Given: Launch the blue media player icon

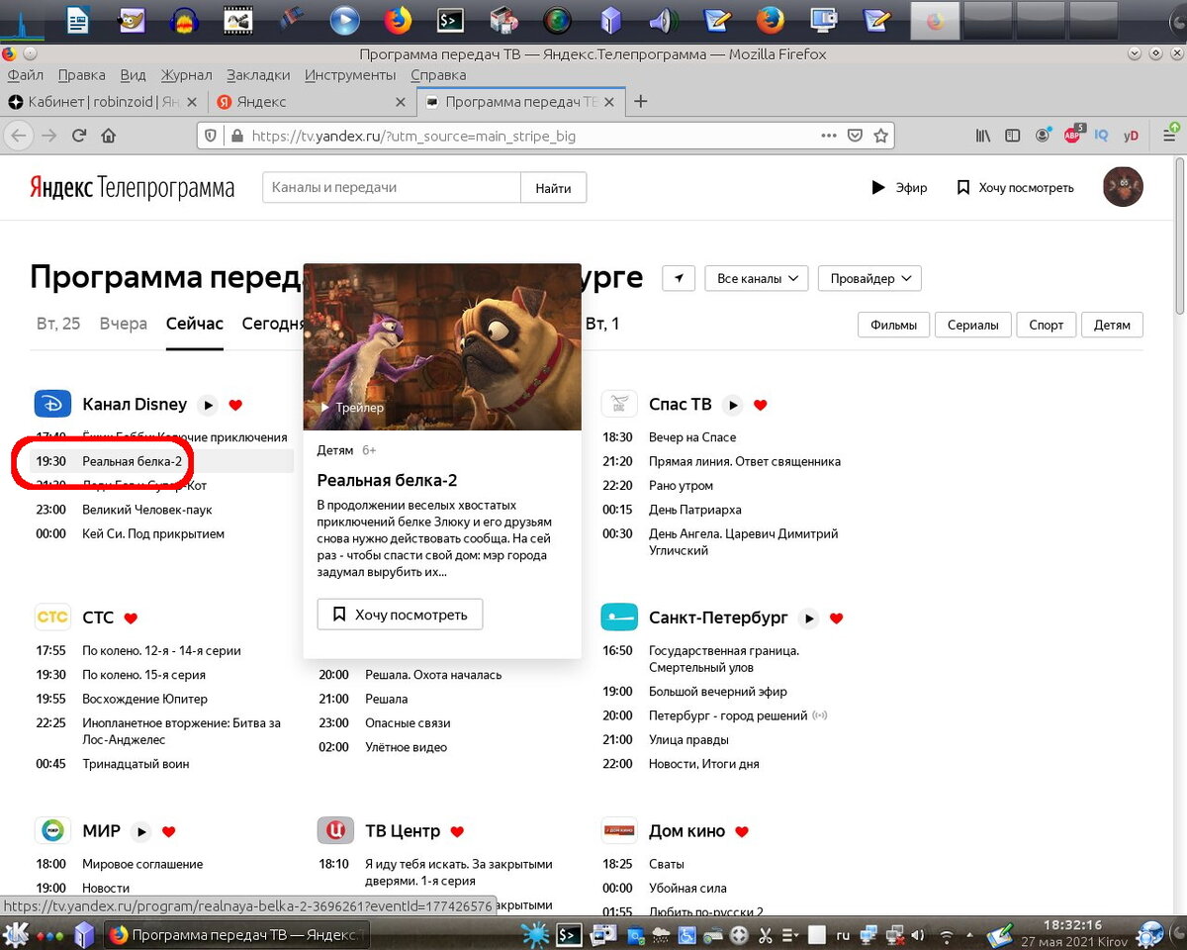Looking at the screenshot, I should click(x=344, y=19).
